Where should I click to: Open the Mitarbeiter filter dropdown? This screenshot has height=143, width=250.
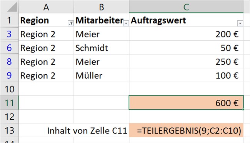click(x=126, y=23)
